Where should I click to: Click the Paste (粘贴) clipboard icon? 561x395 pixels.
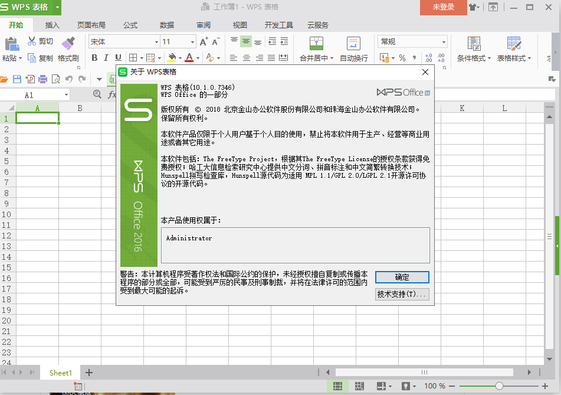point(11,44)
